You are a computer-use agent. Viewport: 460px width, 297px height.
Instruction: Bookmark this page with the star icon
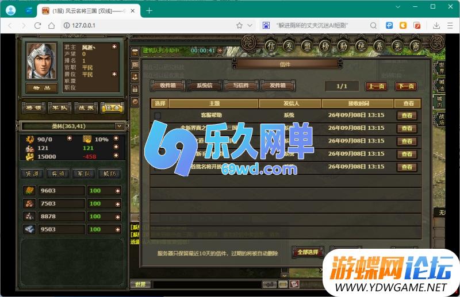coord(239,25)
